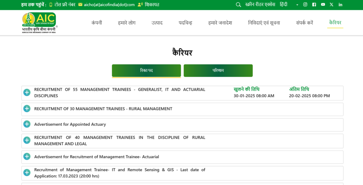Viewport: 363px width, 185px height.
Task: Open the search magnifier icon
Action: 238,5
